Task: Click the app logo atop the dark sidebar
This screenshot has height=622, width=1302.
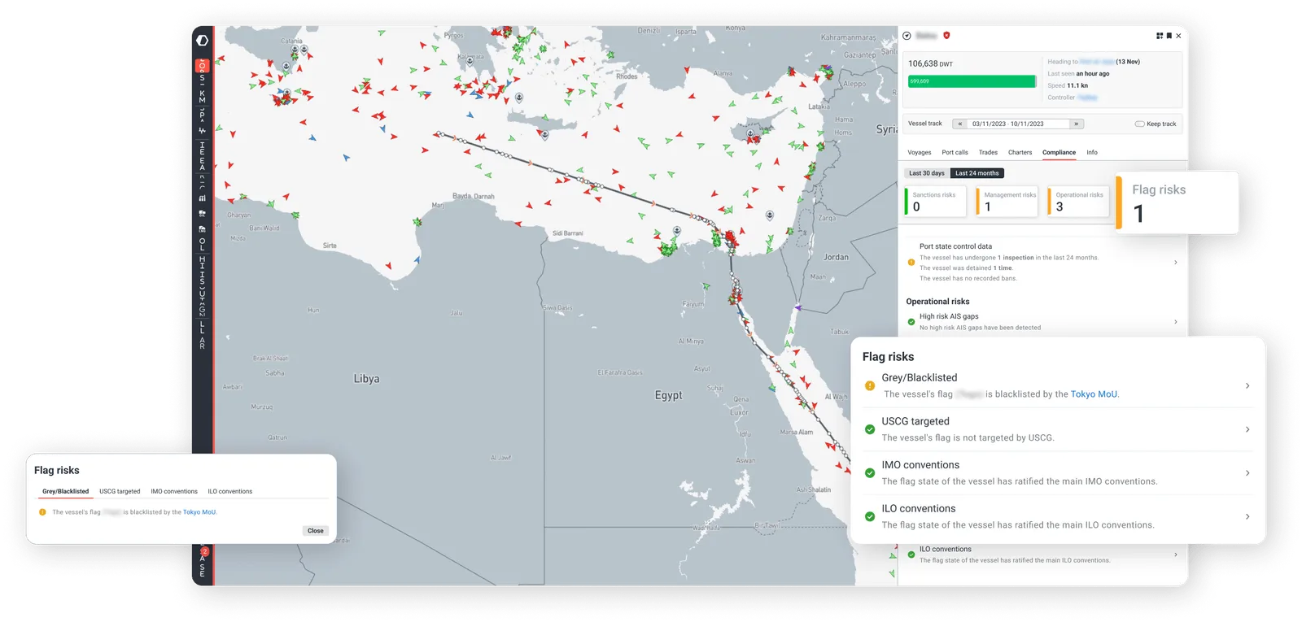Action: (x=203, y=40)
